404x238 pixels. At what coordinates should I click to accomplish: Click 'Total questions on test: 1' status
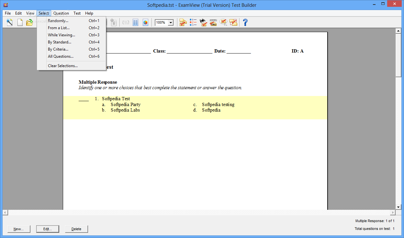point(375,229)
